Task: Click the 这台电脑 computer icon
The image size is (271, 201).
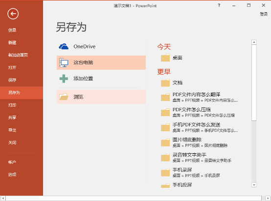Action: point(64,62)
